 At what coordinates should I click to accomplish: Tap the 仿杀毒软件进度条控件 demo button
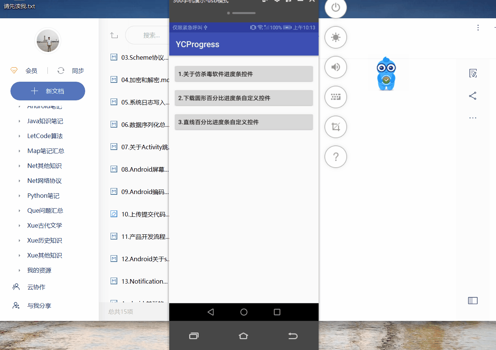[244, 74]
